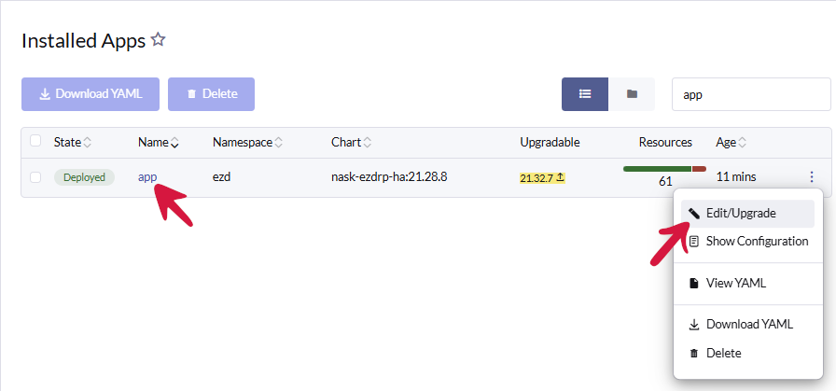Open the three-dot row actions menu
Viewport: 836px width, 391px height.
click(812, 177)
